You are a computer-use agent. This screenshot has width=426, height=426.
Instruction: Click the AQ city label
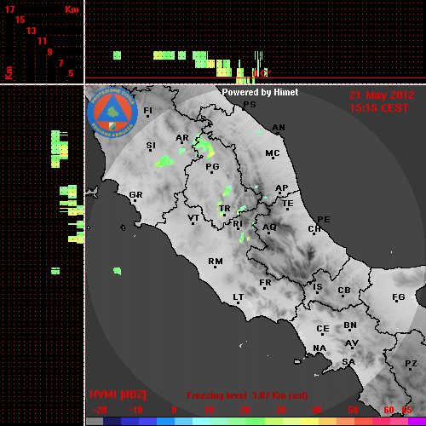coord(269,227)
